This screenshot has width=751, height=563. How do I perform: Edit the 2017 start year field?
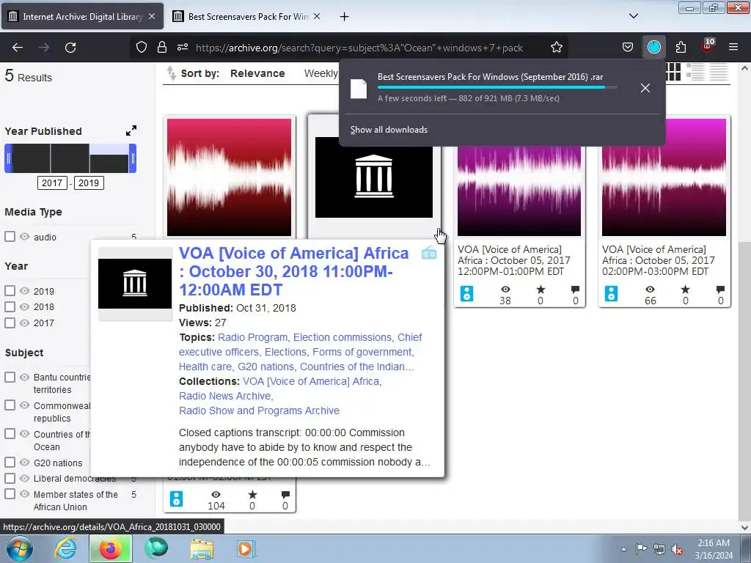pyautogui.click(x=52, y=183)
